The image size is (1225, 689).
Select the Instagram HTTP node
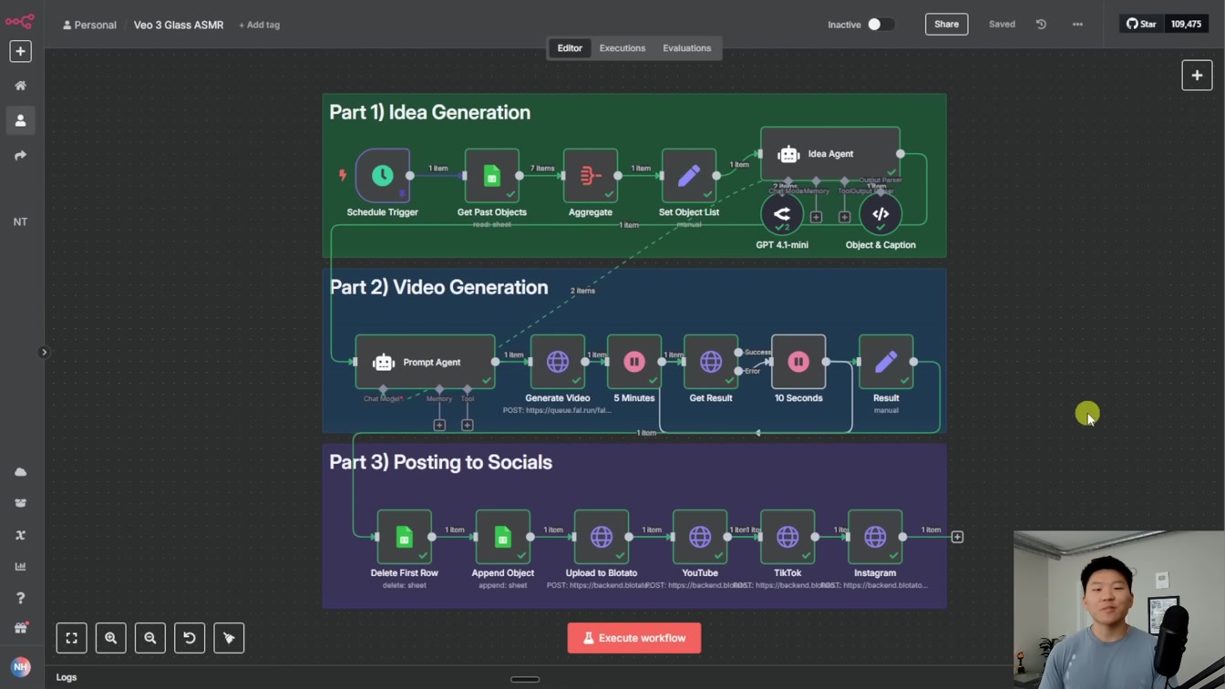(x=875, y=537)
